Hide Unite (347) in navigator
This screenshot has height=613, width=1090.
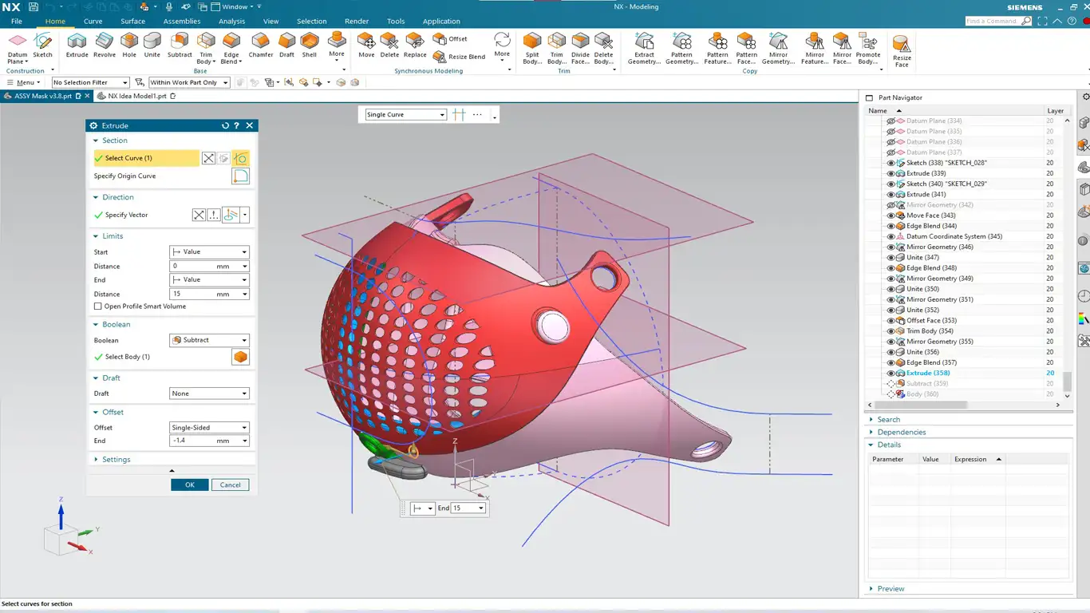coord(891,257)
